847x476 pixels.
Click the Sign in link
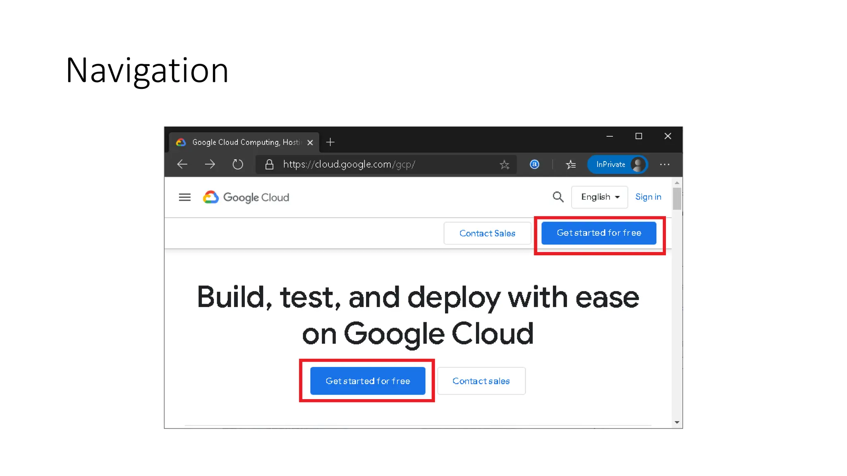648,197
